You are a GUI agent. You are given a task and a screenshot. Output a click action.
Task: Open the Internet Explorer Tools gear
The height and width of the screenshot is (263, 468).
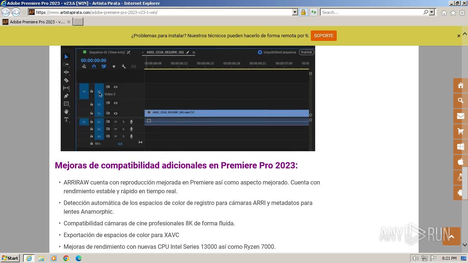pos(462,13)
